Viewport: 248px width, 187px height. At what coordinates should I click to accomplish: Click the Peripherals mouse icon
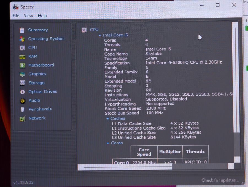click(x=23, y=109)
